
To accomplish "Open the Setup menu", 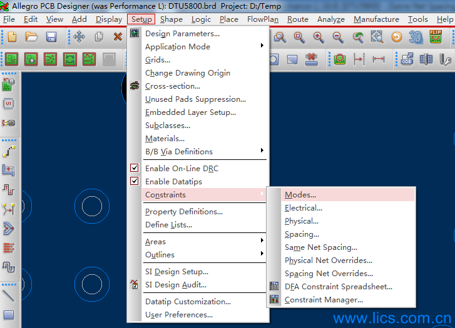I will click(141, 19).
